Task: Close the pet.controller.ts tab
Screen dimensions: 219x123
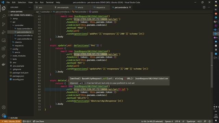Action: 130,7
